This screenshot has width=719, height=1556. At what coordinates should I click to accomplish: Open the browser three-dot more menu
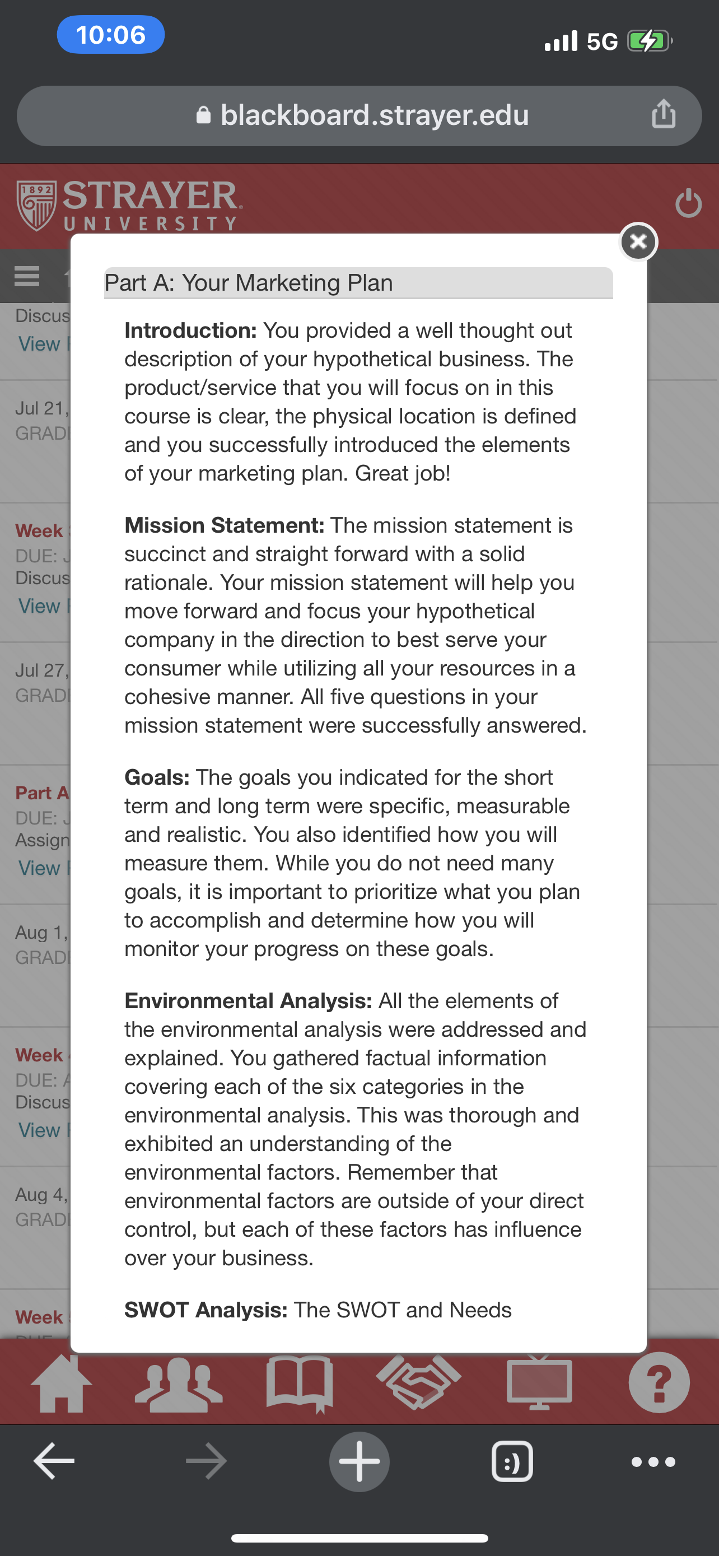point(653,1462)
